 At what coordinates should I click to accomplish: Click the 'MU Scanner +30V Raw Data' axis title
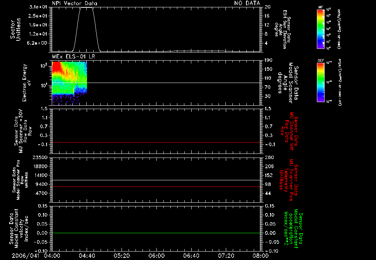pos(23,131)
